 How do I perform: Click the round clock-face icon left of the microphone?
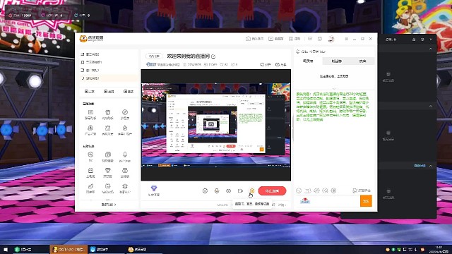click(205, 190)
